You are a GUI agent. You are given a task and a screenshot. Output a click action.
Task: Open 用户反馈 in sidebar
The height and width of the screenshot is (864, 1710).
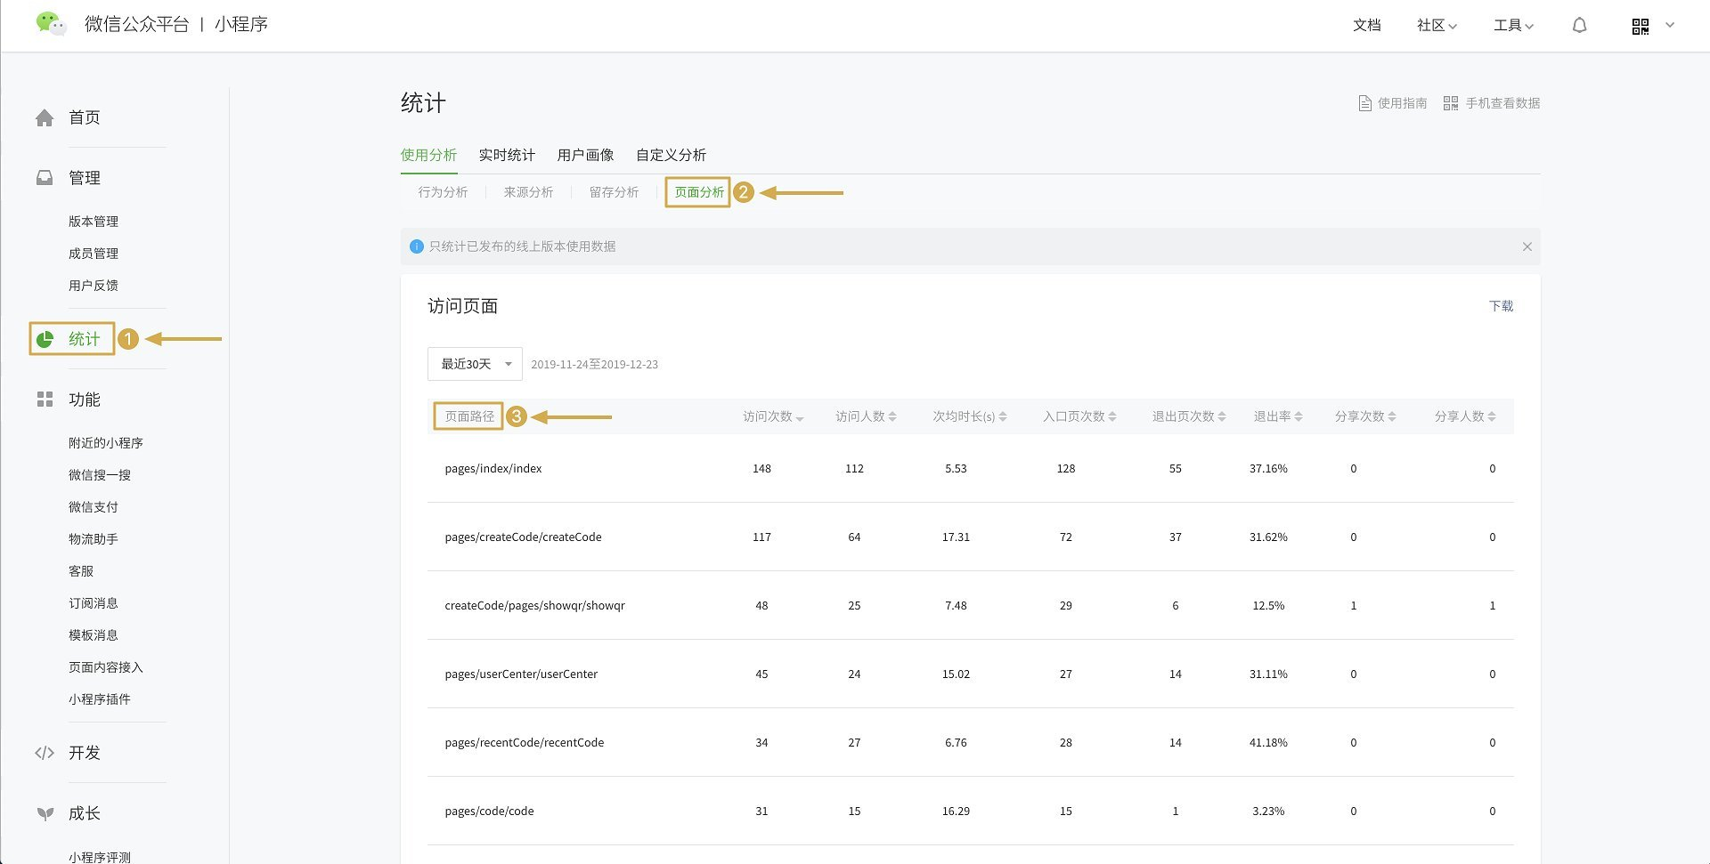[94, 286]
